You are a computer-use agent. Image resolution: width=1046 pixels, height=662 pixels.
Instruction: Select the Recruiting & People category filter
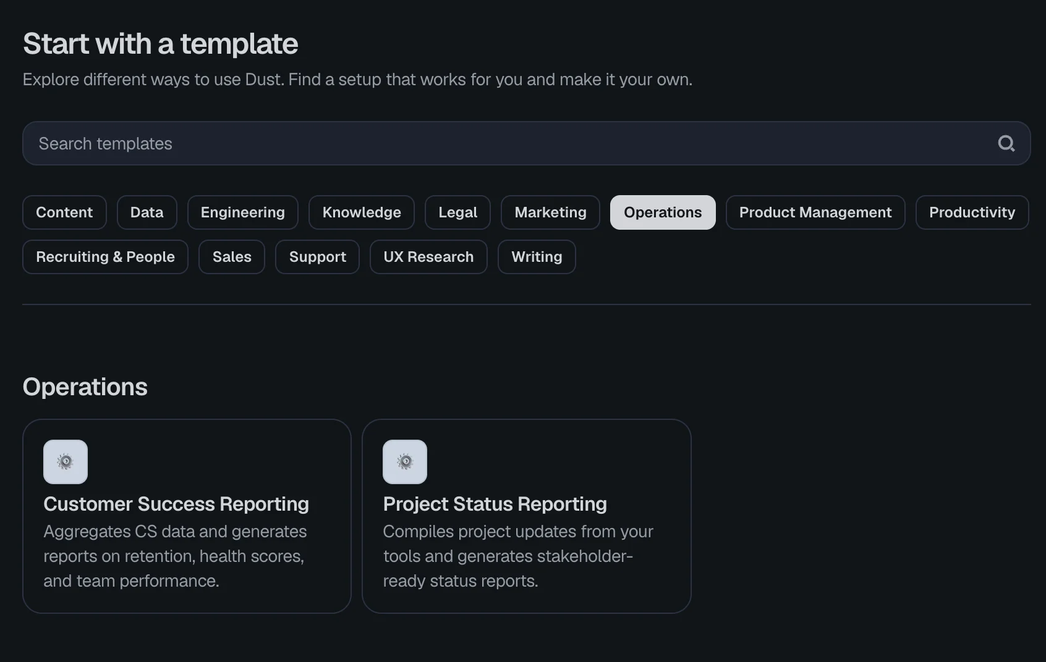[105, 256]
